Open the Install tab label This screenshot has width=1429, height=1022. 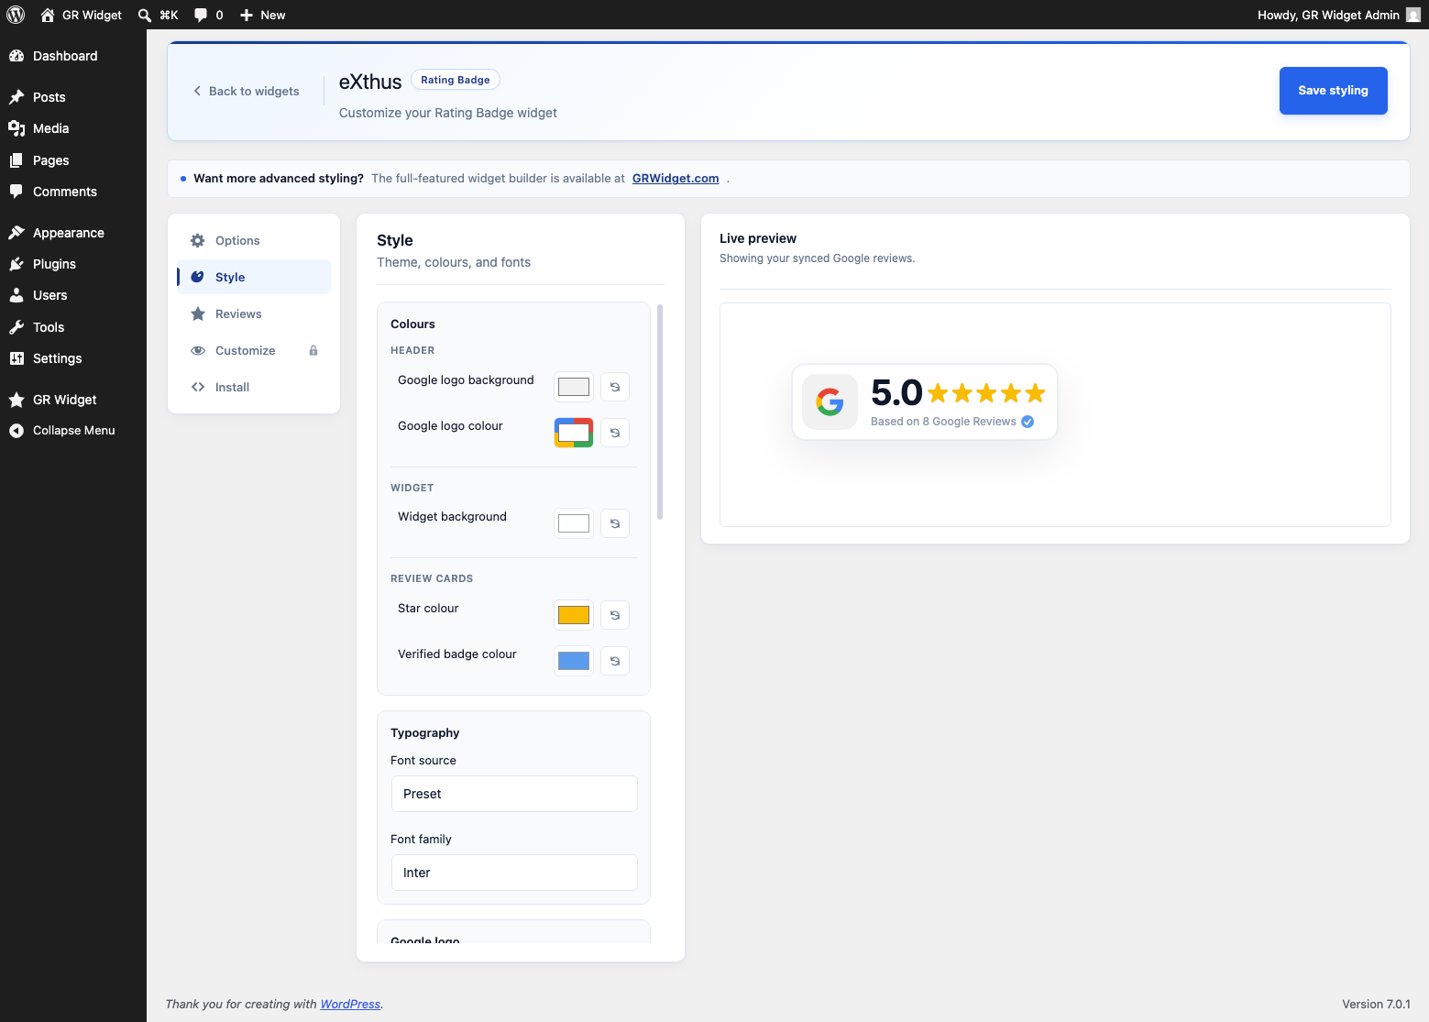[x=232, y=387]
